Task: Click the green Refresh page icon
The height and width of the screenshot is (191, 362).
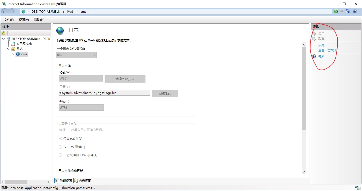Action: [x=336, y=11]
